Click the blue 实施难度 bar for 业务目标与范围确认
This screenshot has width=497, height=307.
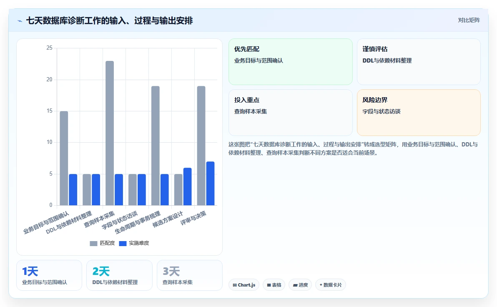point(73,190)
